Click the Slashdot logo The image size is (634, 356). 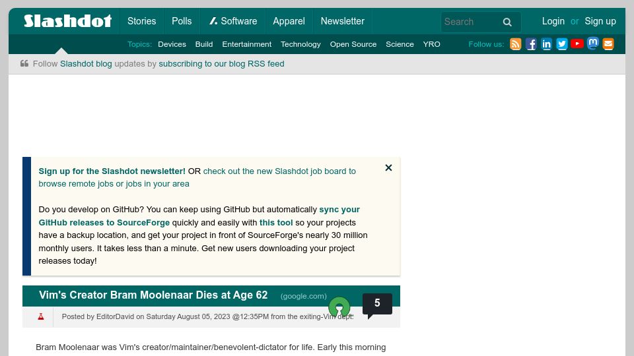coord(67,21)
